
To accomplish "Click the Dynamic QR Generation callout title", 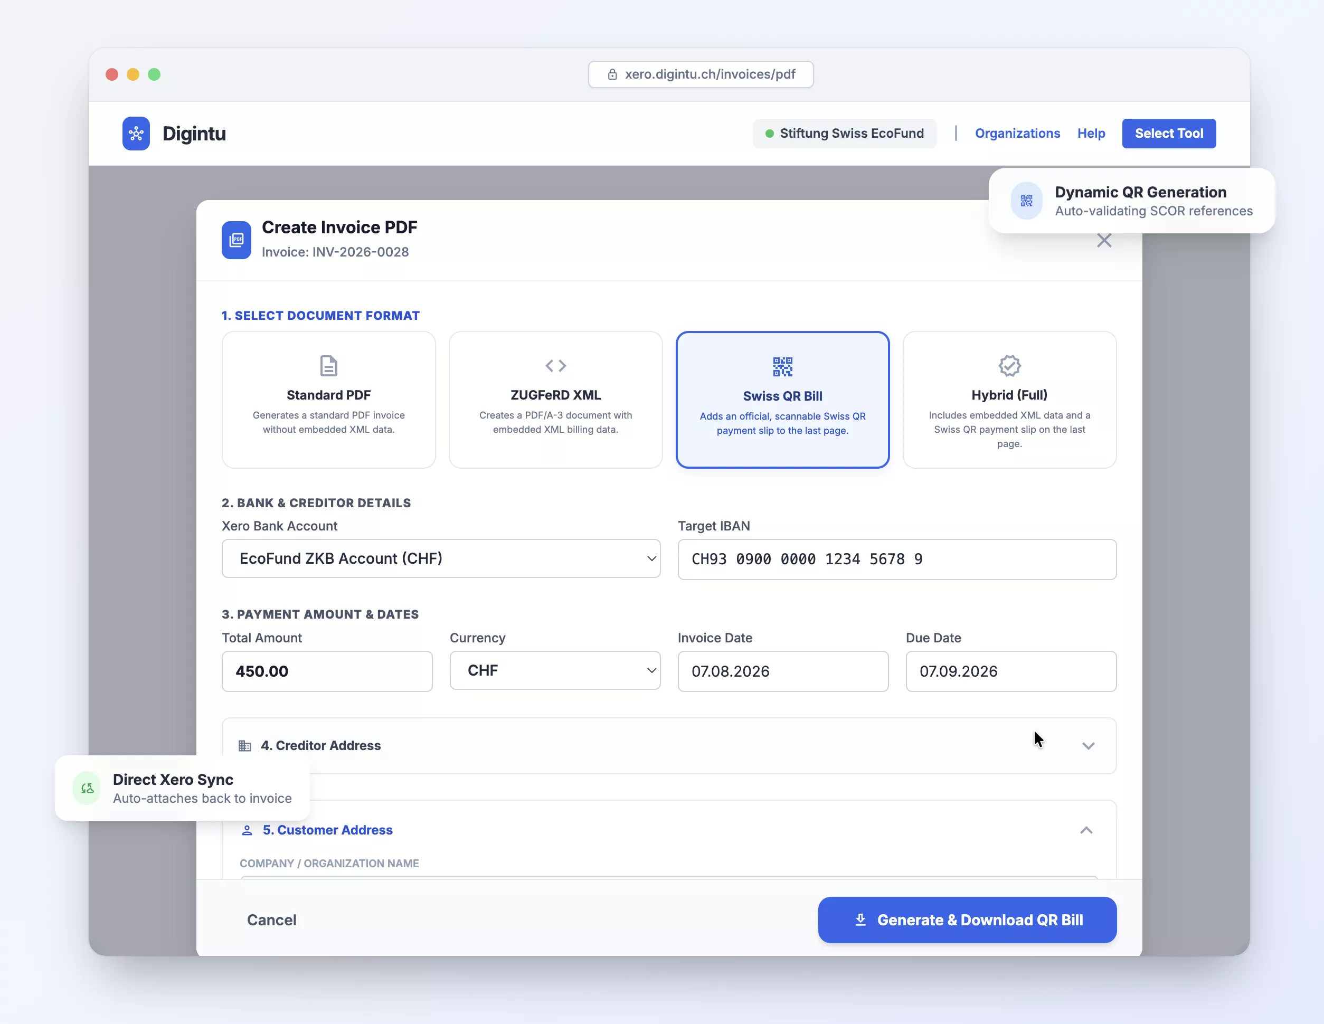I will click(1140, 192).
